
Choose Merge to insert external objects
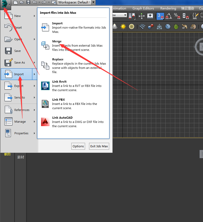click(73, 46)
